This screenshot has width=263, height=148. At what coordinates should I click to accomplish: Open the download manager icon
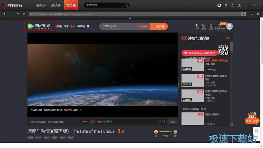239,5
